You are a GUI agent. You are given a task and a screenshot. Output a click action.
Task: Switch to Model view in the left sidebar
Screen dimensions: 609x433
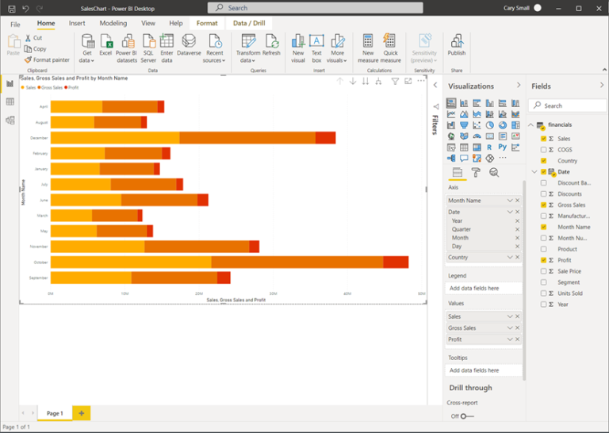click(10, 120)
